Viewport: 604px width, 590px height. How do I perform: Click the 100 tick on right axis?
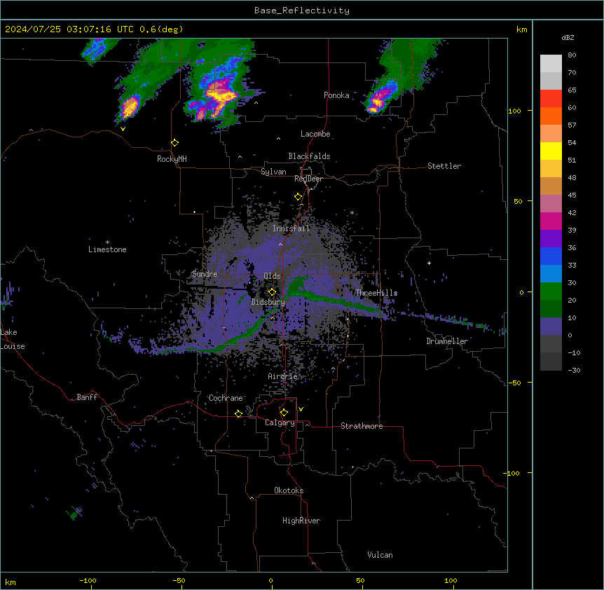pyautogui.click(x=514, y=111)
